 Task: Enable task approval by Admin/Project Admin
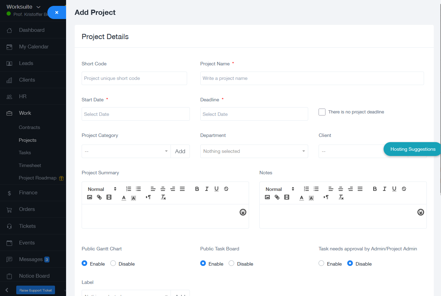coord(321,263)
